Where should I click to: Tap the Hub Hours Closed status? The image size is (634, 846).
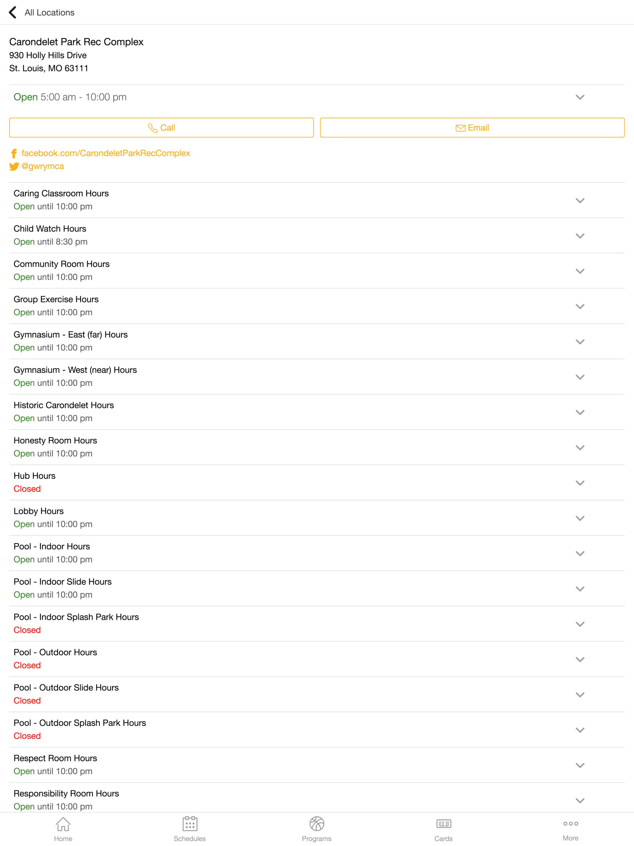pyautogui.click(x=27, y=489)
